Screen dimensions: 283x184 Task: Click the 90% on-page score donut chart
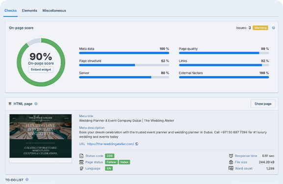41,62
